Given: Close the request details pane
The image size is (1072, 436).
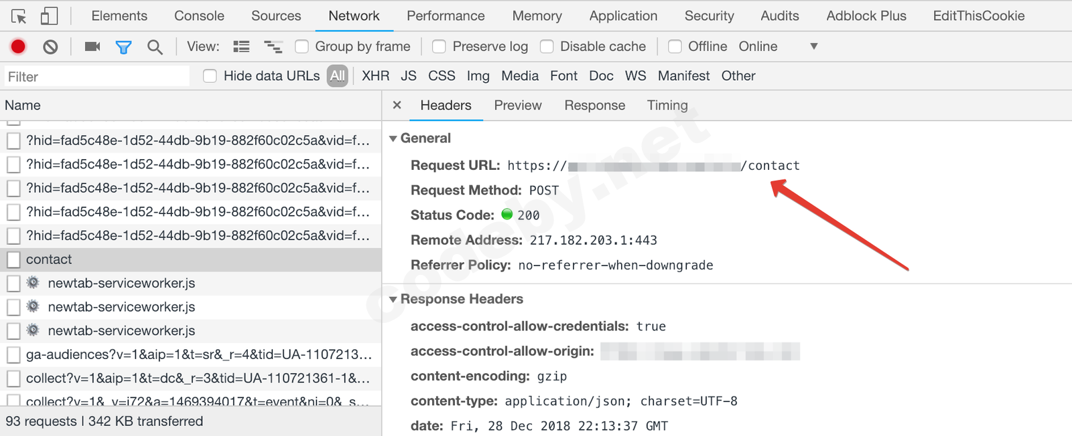Looking at the screenshot, I should tap(397, 105).
